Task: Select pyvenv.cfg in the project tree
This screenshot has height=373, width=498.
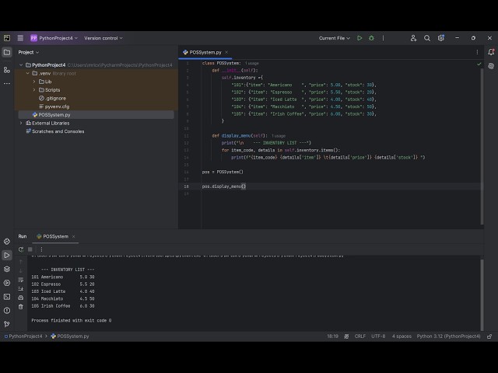Action: pyautogui.click(x=54, y=106)
